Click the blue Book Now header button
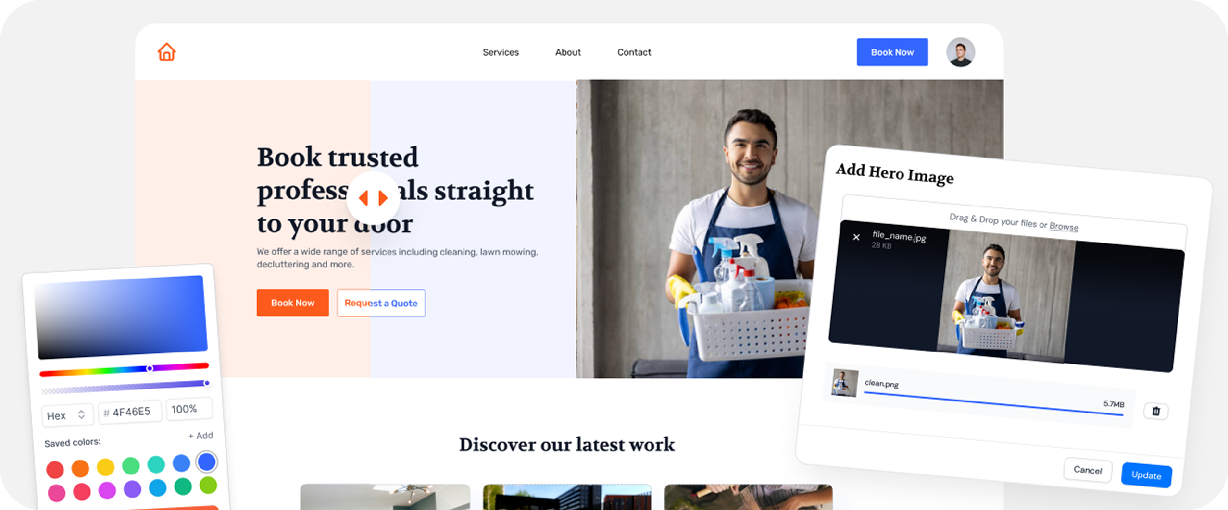The height and width of the screenshot is (510, 1228). (892, 52)
